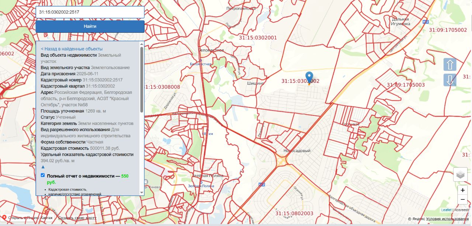Click the 681 км railway stop marker
Image resolution: width=472 pixels, height=226 pixels.
[207, 130]
